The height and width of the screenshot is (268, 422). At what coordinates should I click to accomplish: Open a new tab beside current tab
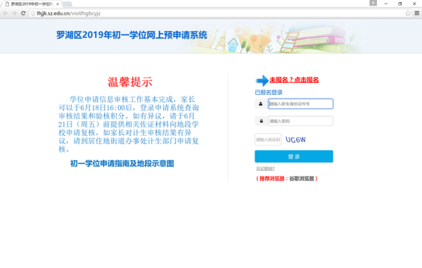point(68,4)
